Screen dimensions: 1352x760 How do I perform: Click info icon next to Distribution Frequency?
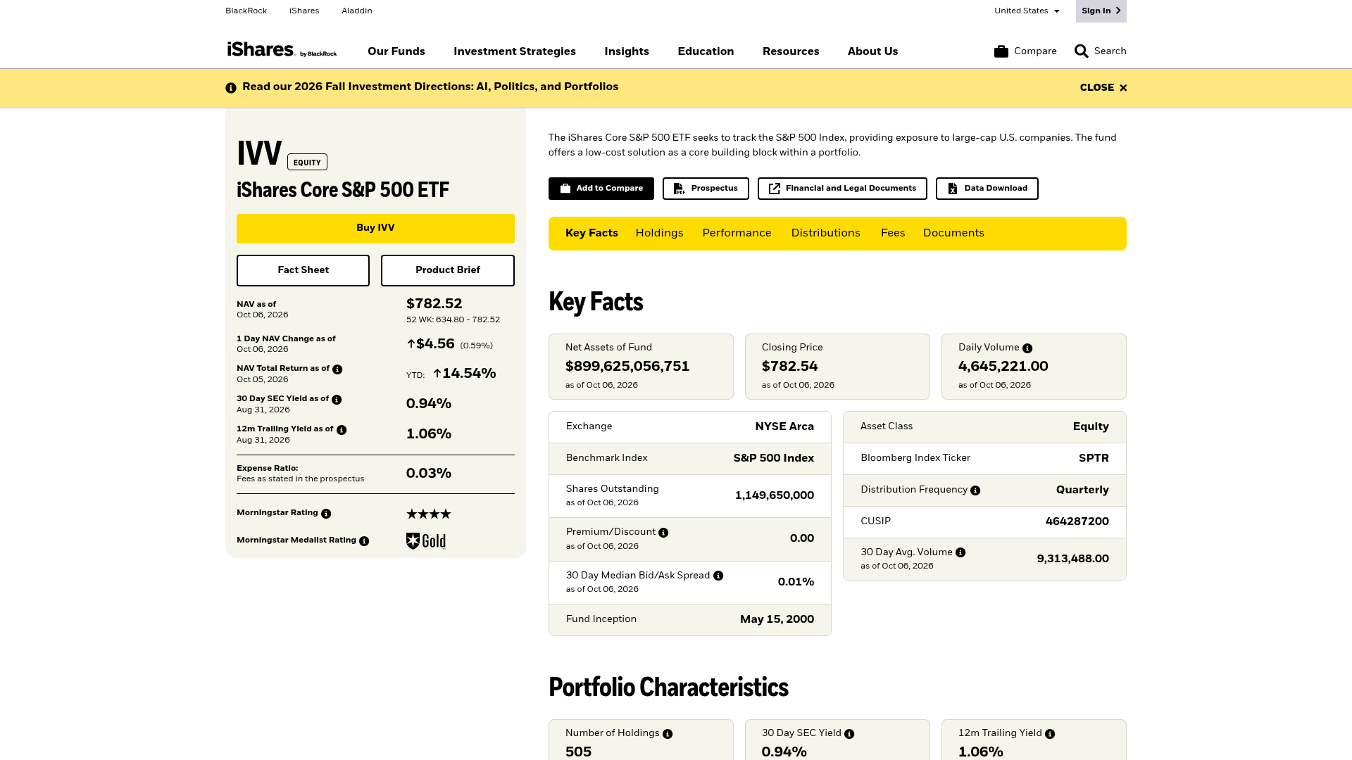[x=975, y=490]
